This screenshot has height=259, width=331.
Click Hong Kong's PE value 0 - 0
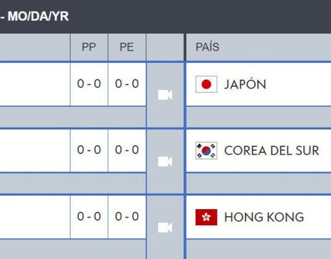(127, 216)
